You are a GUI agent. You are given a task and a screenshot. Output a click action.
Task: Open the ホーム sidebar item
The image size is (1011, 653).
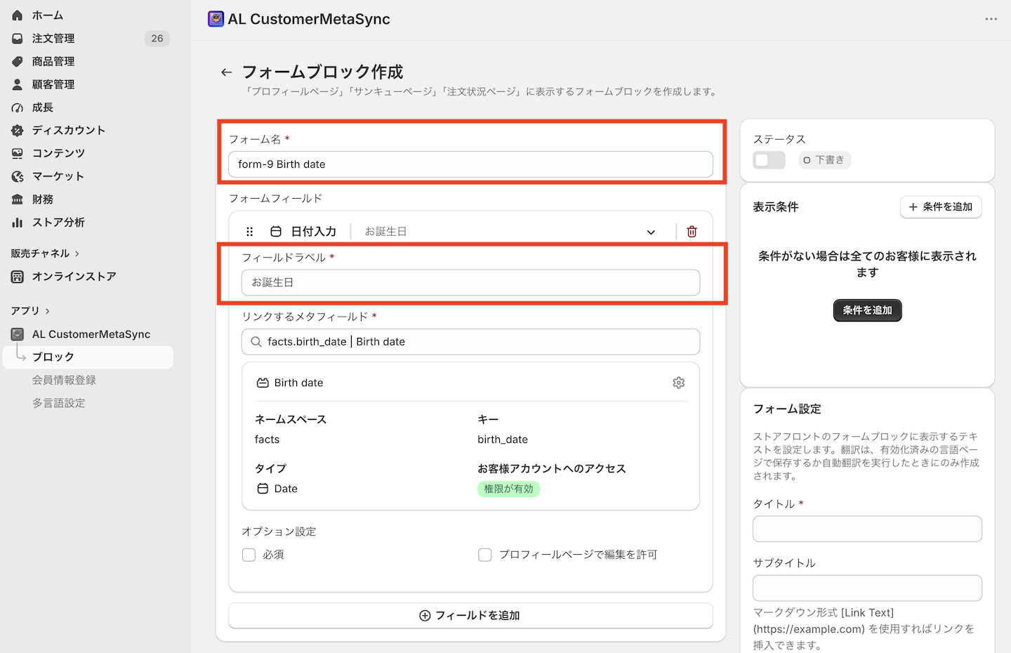pyautogui.click(x=48, y=15)
